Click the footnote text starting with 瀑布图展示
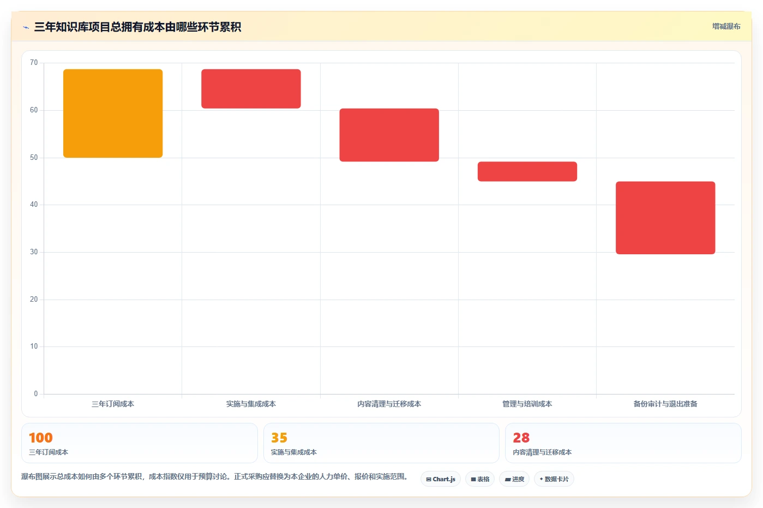Screen dimensions: 763x508 215,476
